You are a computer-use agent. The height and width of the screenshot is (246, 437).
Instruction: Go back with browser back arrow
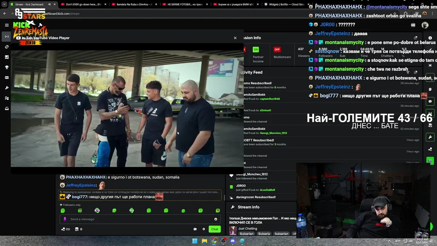5,14
